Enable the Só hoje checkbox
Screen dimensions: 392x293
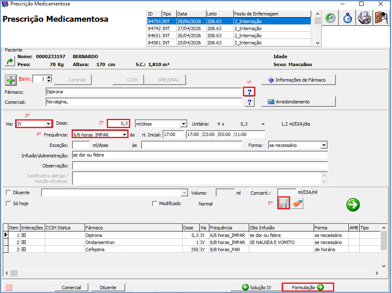tap(8, 203)
